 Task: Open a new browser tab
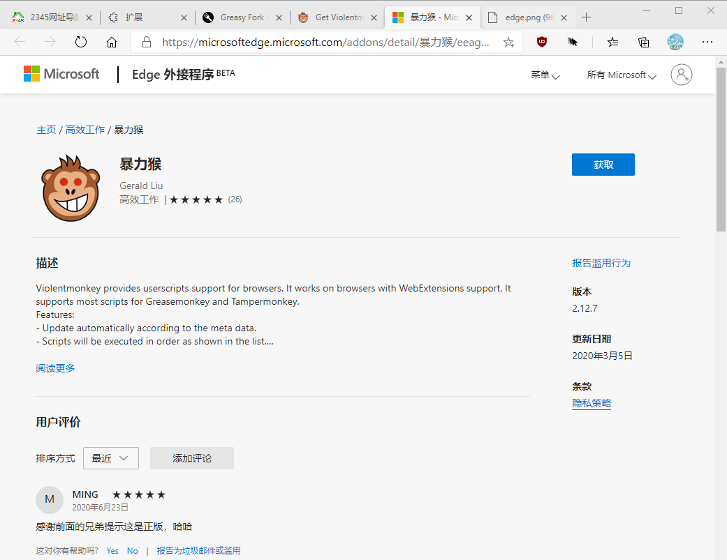586,17
